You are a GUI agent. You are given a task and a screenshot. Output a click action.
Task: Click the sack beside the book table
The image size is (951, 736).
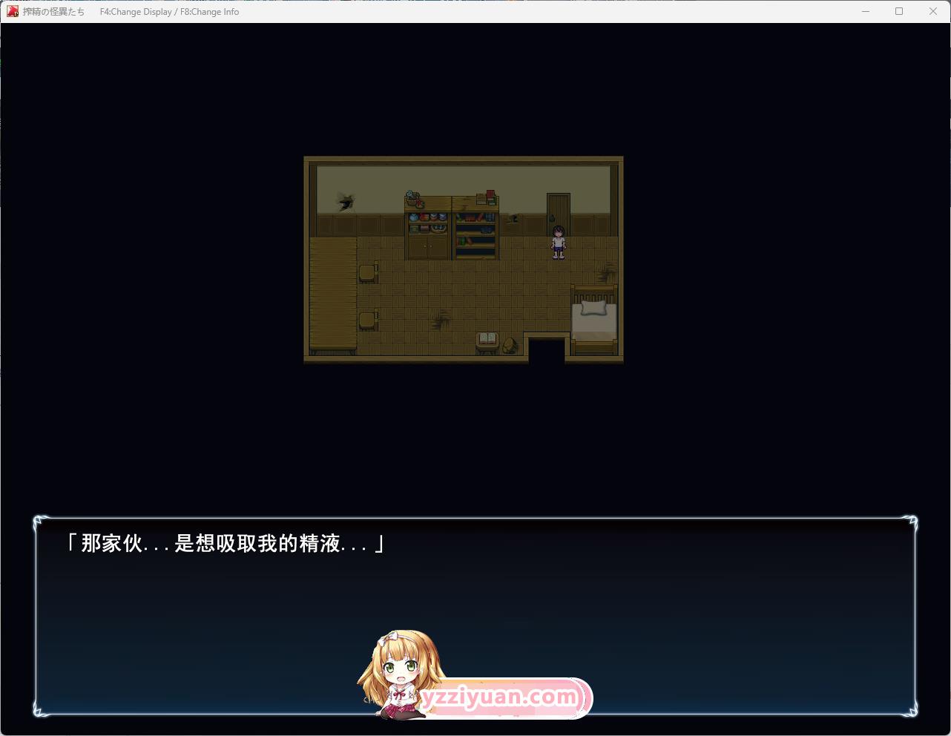point(510,345)
